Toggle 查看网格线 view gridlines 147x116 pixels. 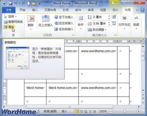click(x=13, y=22)
